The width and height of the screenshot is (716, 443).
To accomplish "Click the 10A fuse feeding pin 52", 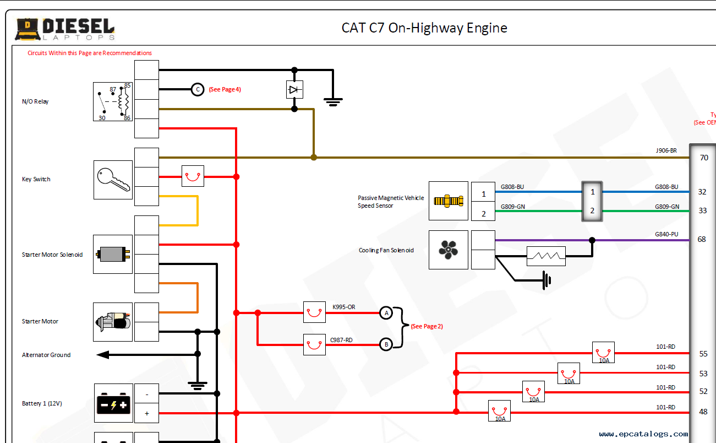I will coord(533,392).
